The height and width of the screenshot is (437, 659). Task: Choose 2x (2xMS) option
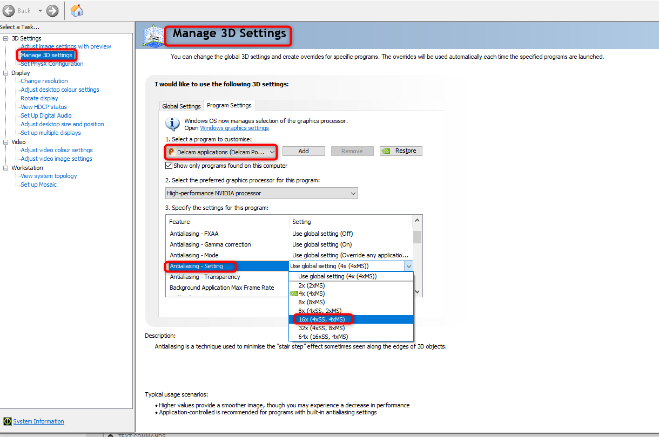pos(351,285)
